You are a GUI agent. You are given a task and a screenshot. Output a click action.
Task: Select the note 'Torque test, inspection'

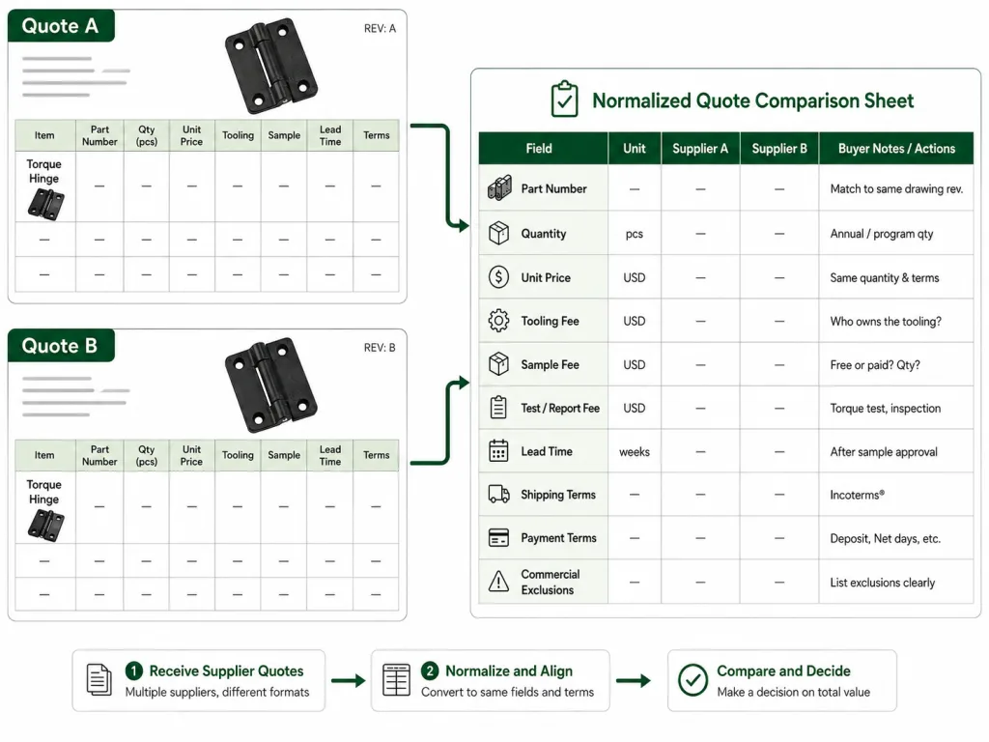[x=885, y=409]
